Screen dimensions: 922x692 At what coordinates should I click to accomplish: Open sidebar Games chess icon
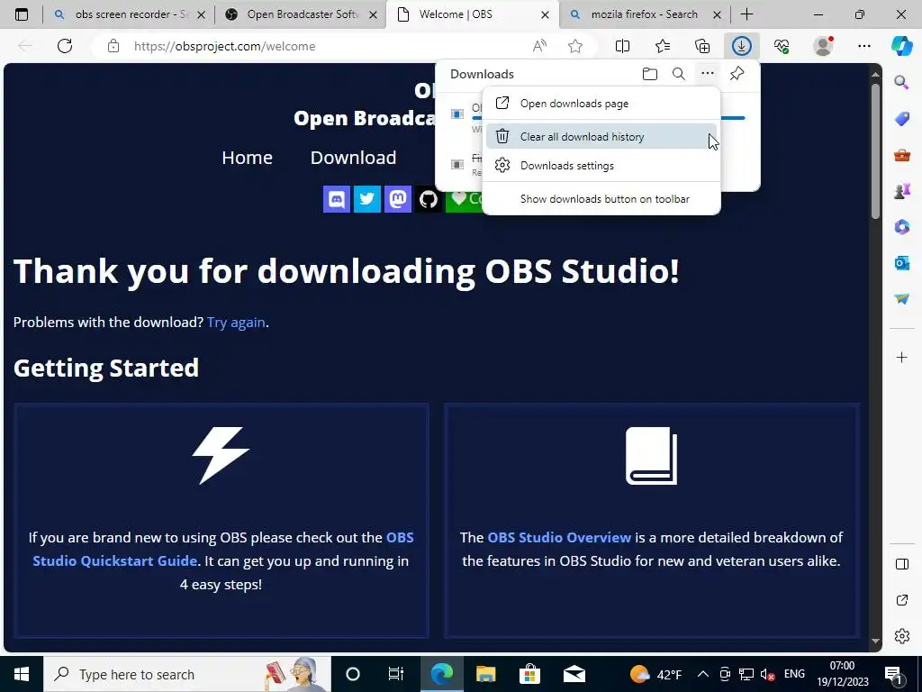click(x=901, y=191)
